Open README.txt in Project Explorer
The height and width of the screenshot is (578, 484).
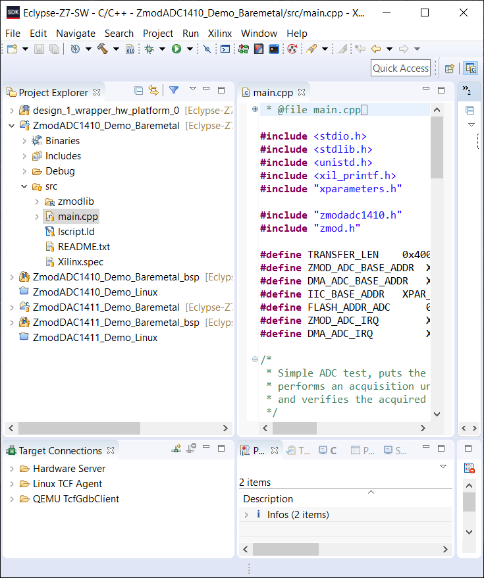pyautogui.click(x=84, y=247)
